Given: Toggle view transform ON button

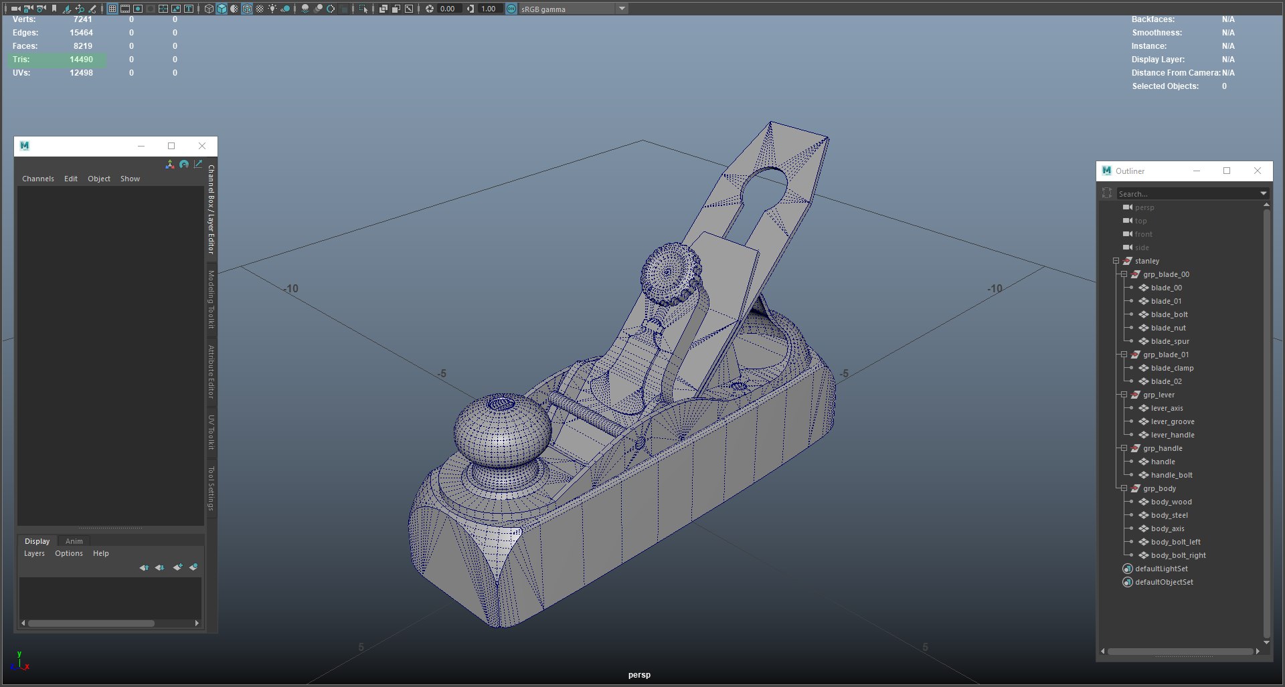Looking at the screenshot, I should click(511, 9).
